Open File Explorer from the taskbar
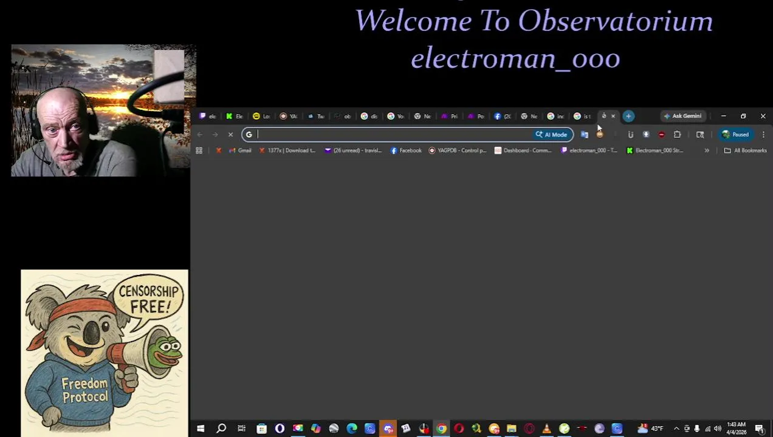This screenshot has width=773, height=437. point(512,429)
